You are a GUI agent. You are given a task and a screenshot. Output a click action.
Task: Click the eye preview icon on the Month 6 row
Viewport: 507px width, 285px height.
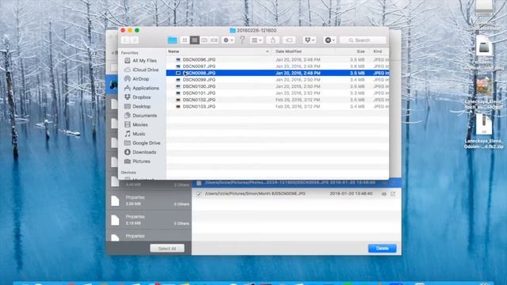[383, 194]
